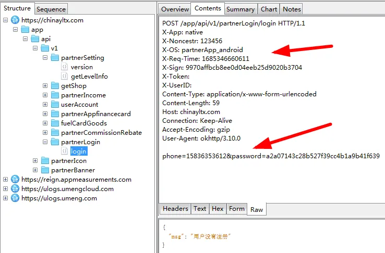Open the Summary tab
Viewport: 385px width, 253px height.
(240, 9)
